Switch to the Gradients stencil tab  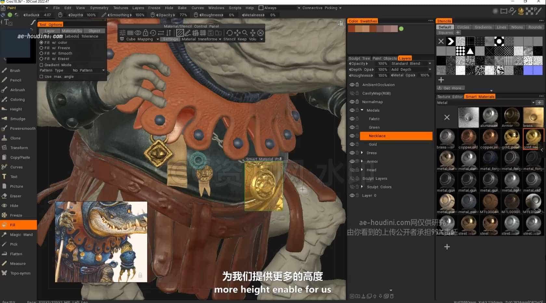point(483,27)
